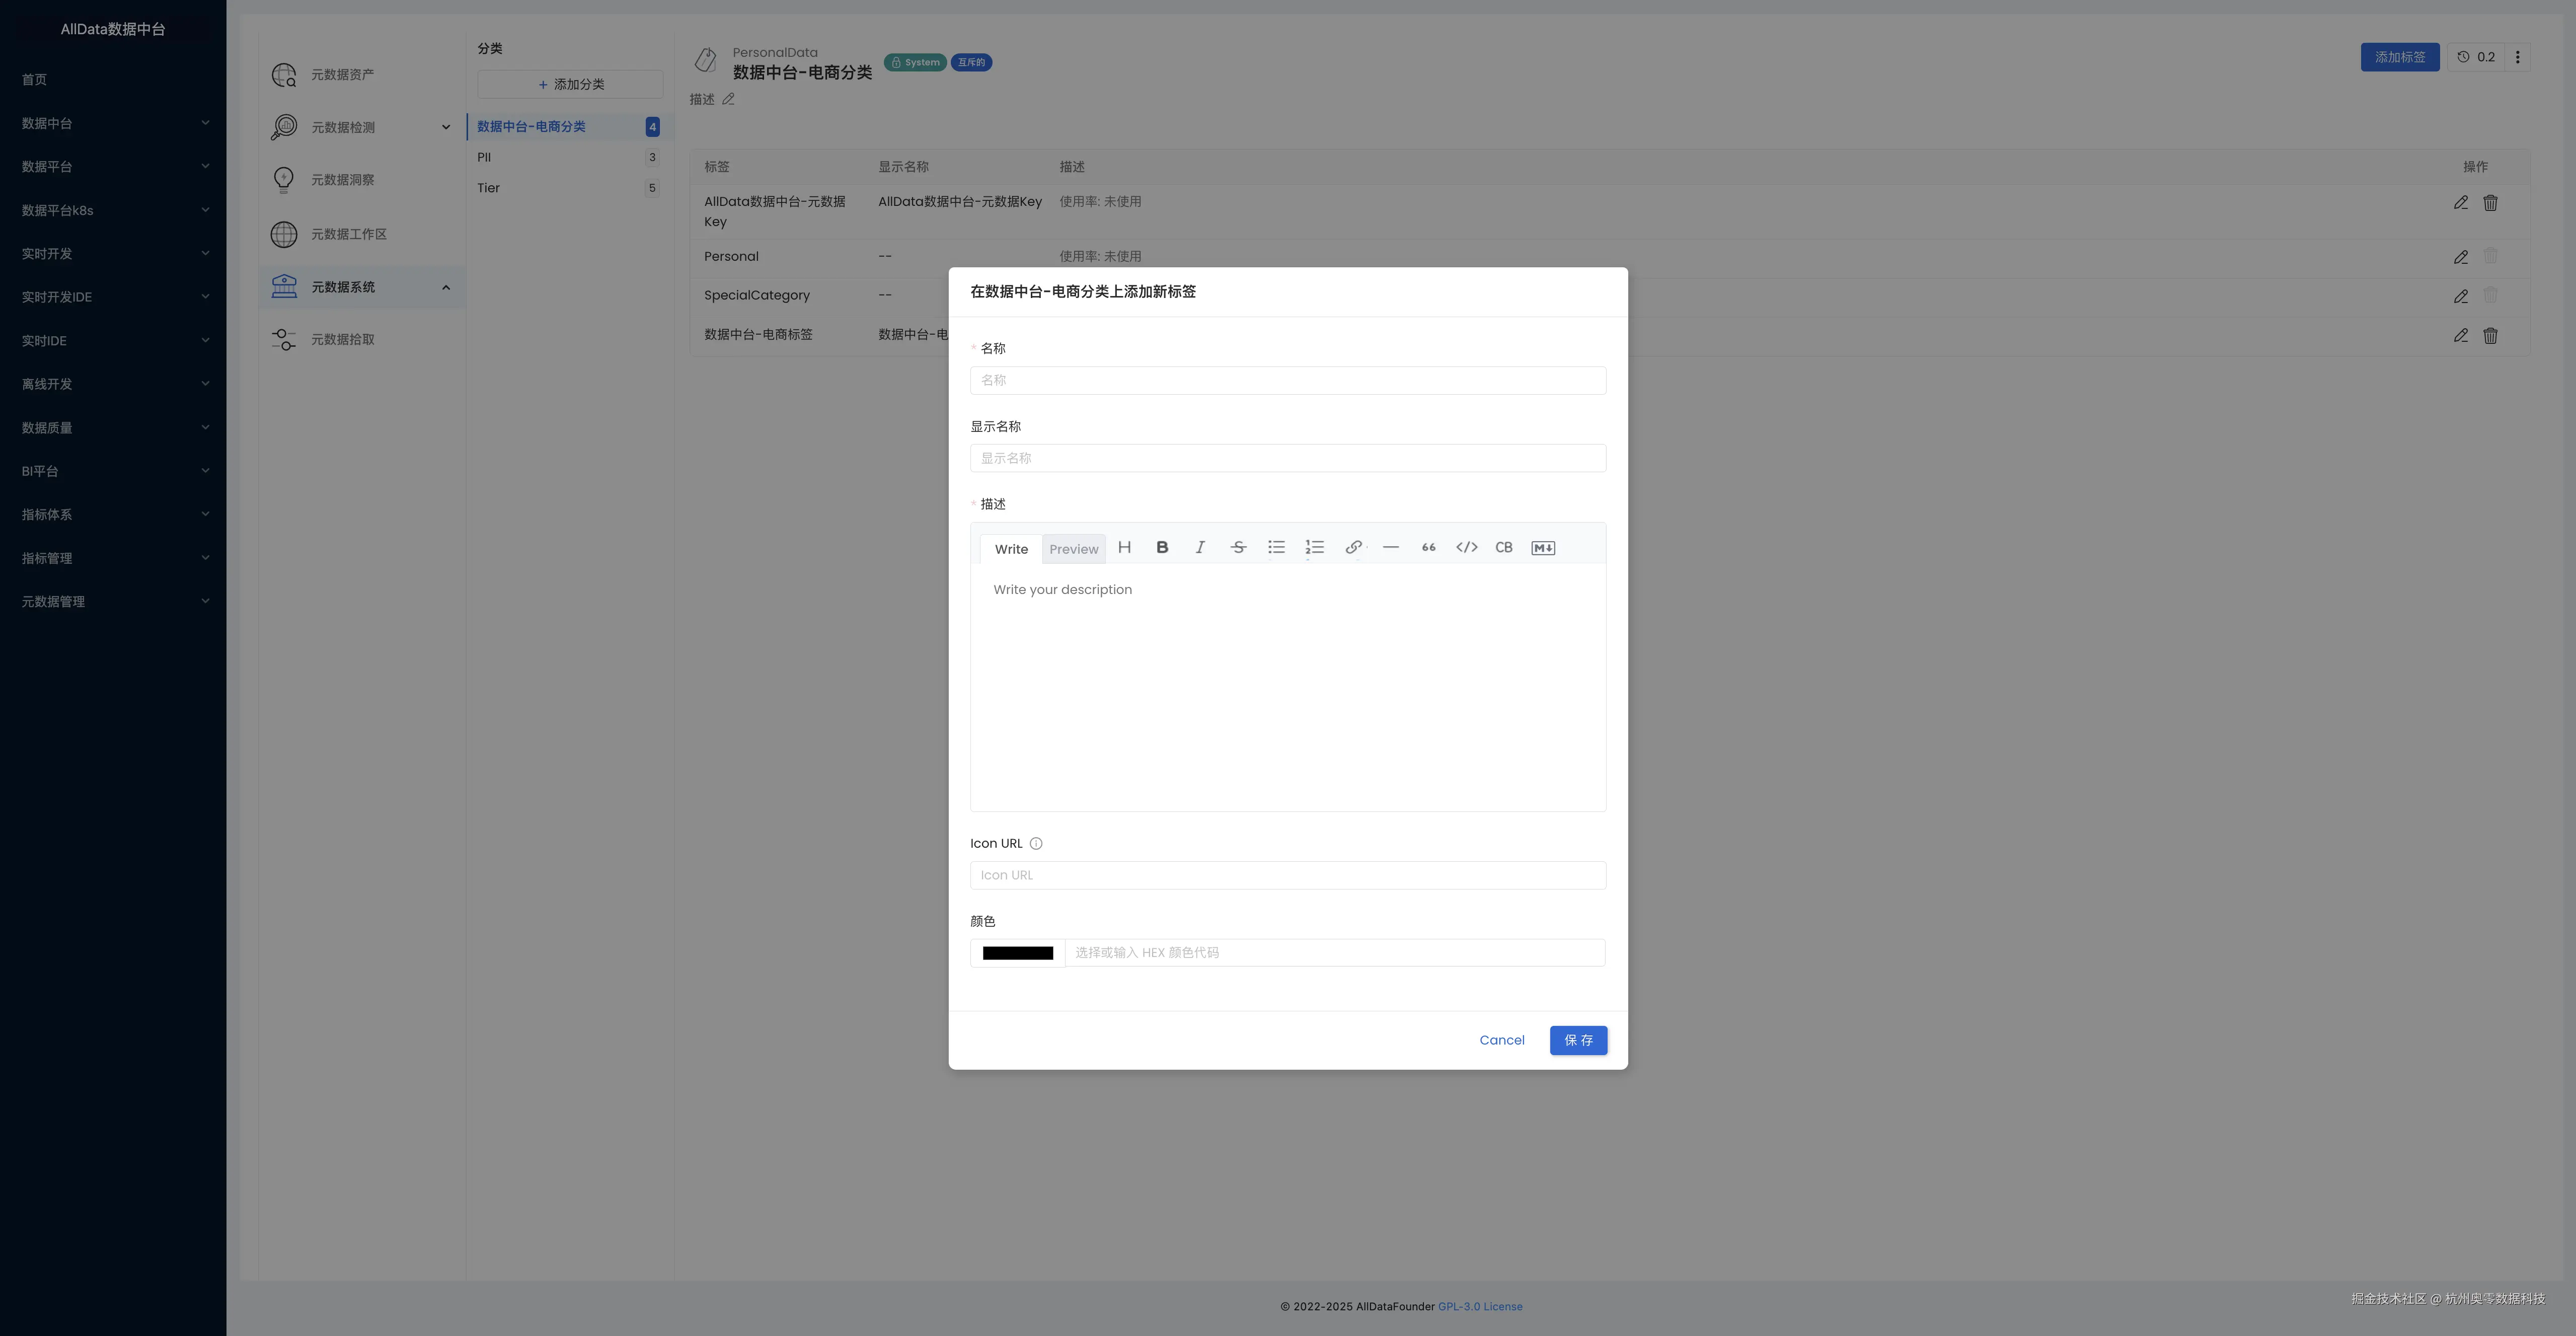2576x1336 pixels.
Task: Switch to the Preview tab
Action: [1073, 549]
